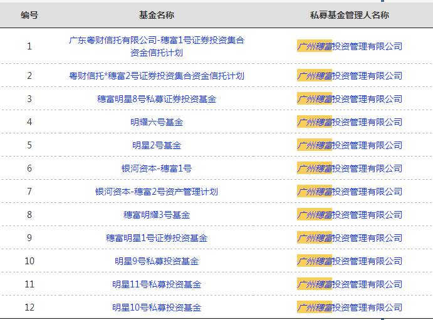Click the 穗富明耀3号基金 link
The height and width of the screenshot is (320, 433).
[157, 215]
